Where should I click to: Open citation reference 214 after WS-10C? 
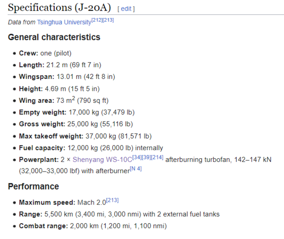tap(157, 157)
